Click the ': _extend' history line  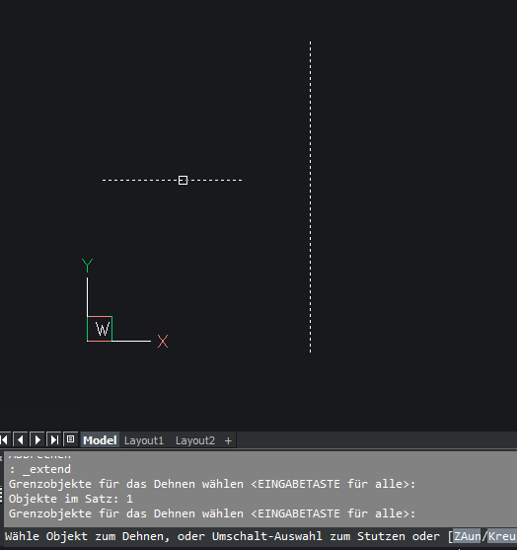39,469
